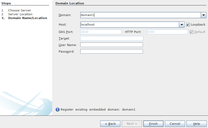Click the Next button

[132, 124]
